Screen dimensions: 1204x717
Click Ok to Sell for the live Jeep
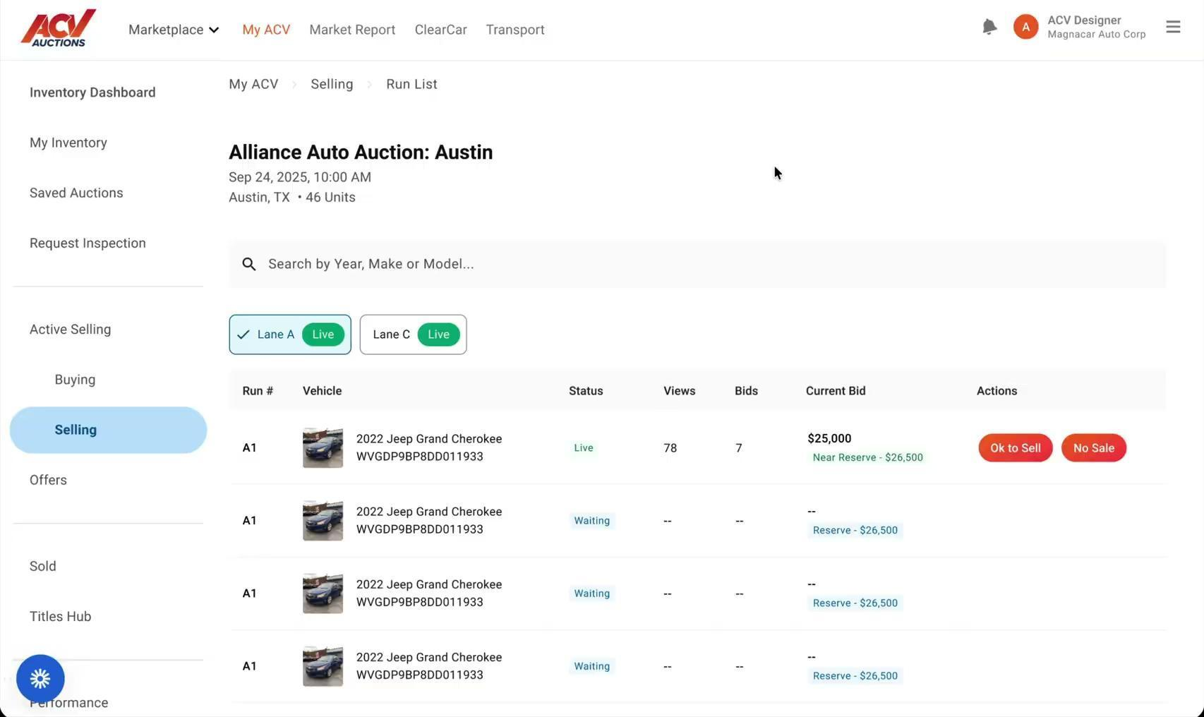click(x=1015, y=448)
